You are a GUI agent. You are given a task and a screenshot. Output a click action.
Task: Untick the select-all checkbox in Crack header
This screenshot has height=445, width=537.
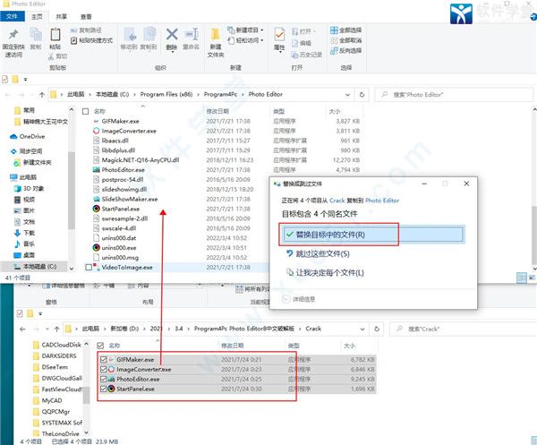100,346
